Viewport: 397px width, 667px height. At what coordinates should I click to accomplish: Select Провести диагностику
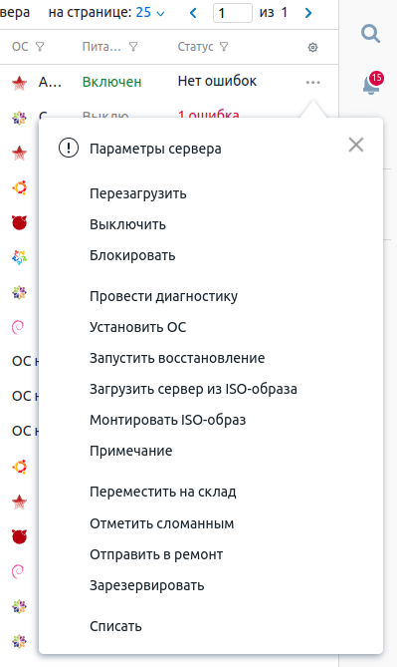(163, 296)
